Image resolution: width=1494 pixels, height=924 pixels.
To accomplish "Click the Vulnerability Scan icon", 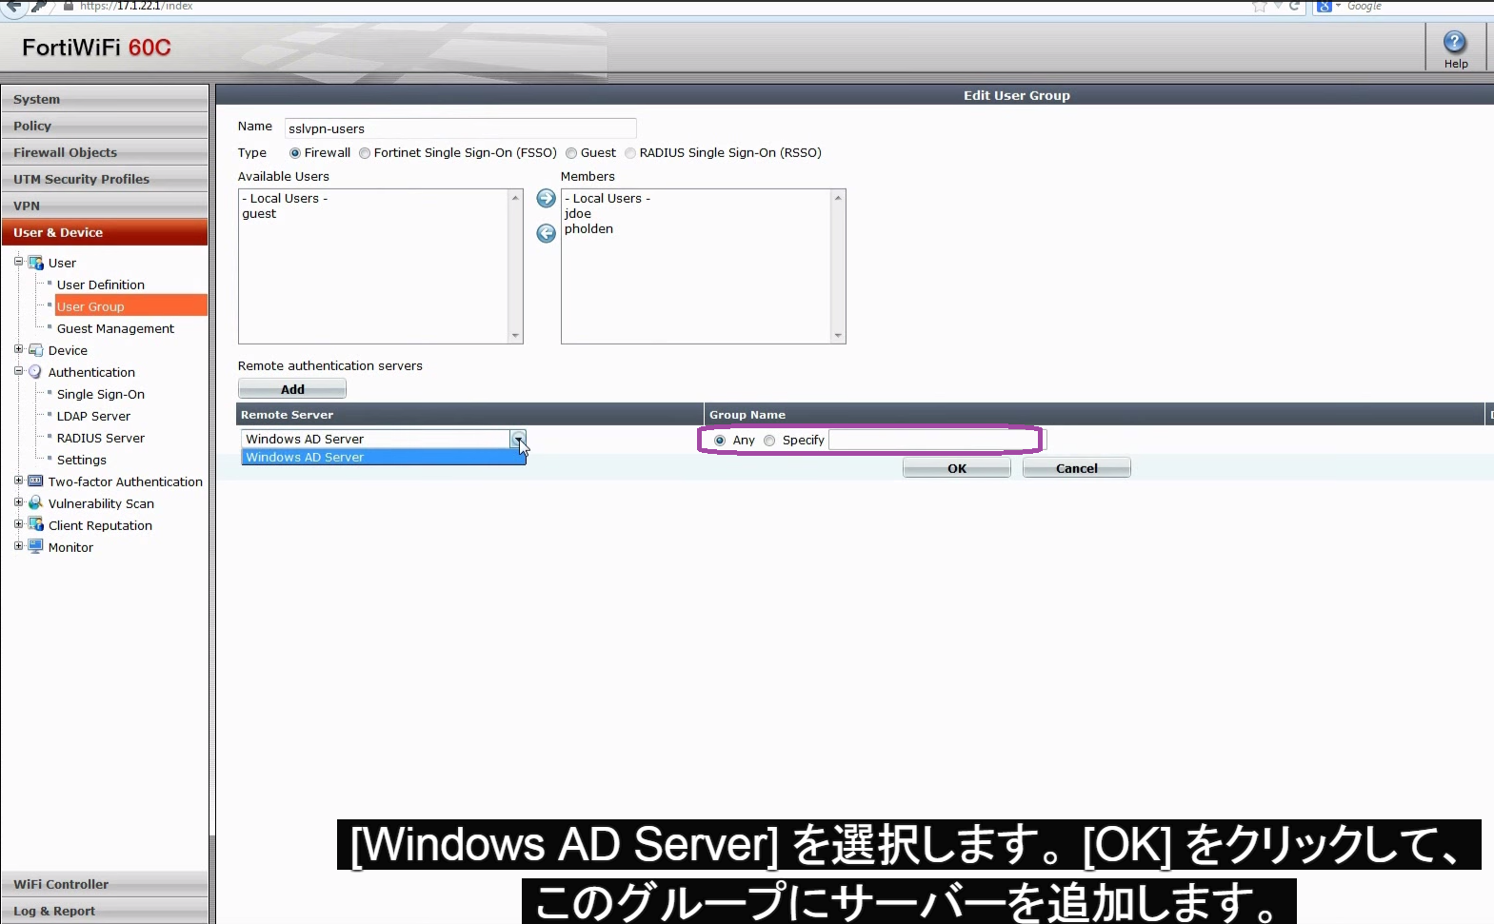I will coord(36,503).
